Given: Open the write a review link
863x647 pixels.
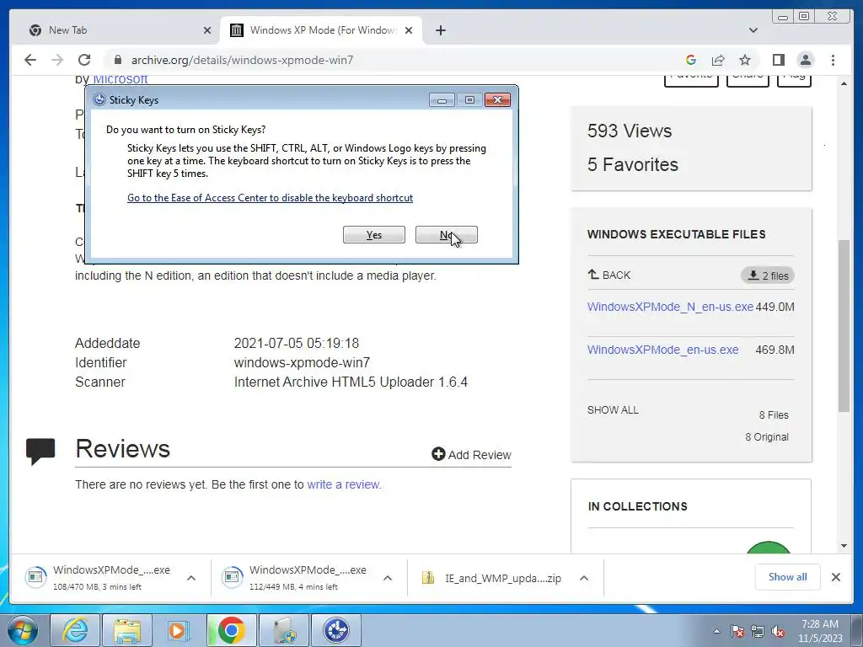Looking at the screenshot, I should click(343, 484).
